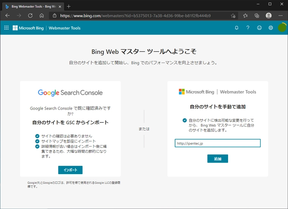Open the settings gear in Webmaster Tools
Viewport: 288px width, 209px height.
tap(271, 28)
